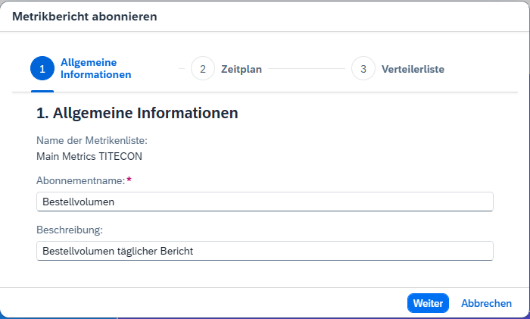Focus the Abonnementname input field

264,202
